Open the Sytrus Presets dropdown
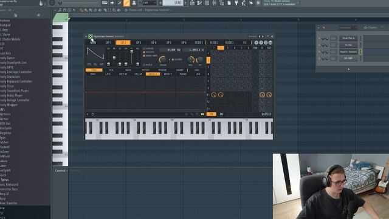The width and height of the screenshot is (389, 219). coord(253,36)
